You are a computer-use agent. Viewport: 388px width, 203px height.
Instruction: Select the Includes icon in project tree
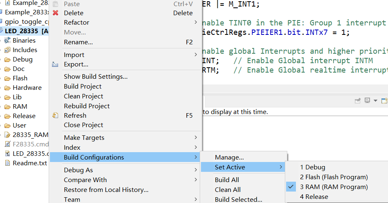pos(8,50)
